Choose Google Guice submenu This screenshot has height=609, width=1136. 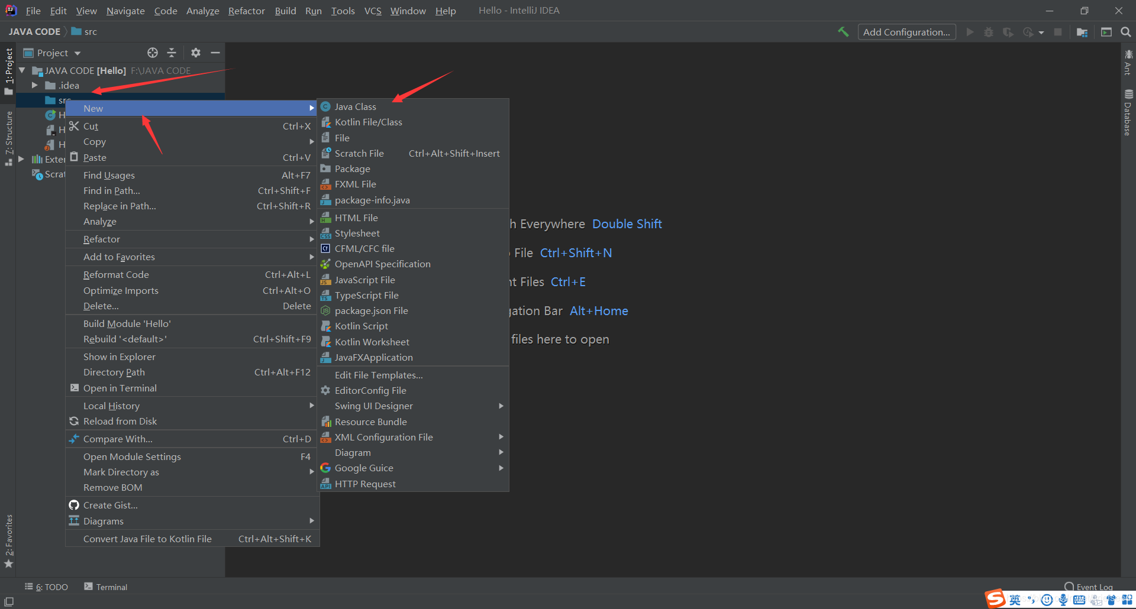413,468
